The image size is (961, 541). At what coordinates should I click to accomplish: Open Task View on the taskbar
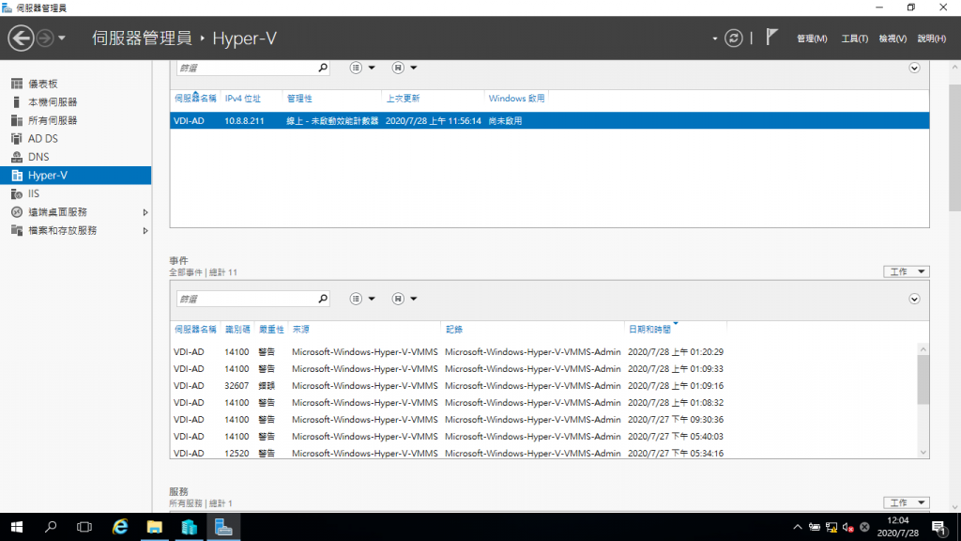click(84, 527)
